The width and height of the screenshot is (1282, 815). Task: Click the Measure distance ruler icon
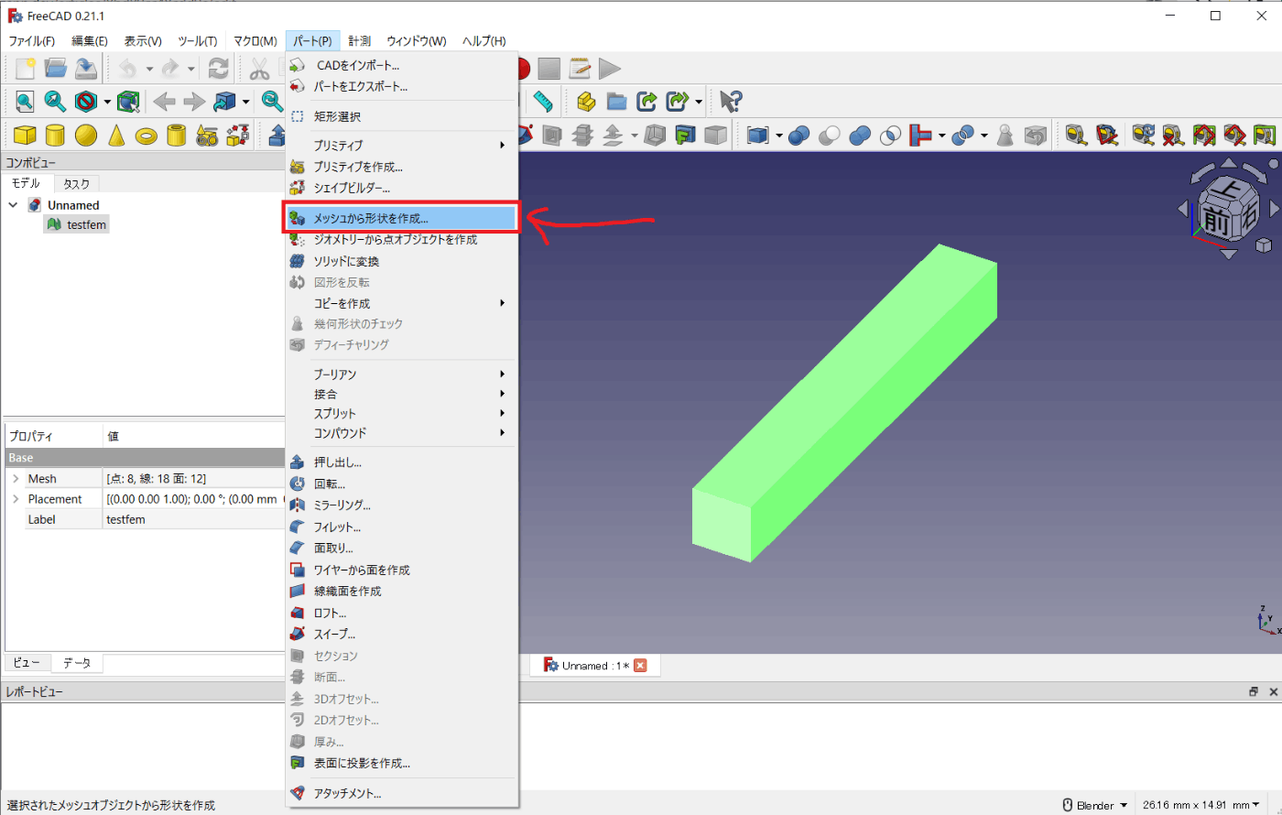(545, 102)
